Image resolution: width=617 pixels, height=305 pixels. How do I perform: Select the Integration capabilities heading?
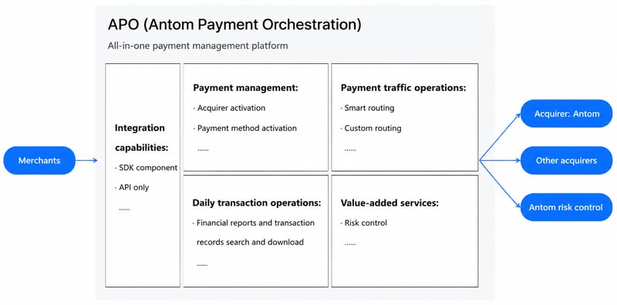point(142,138)
